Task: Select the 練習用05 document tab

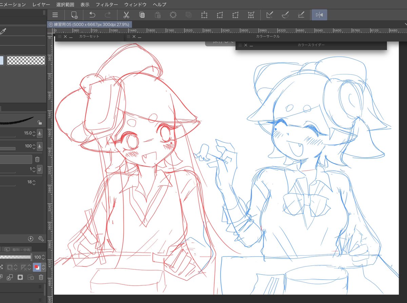Action: (x=90, y=24)
